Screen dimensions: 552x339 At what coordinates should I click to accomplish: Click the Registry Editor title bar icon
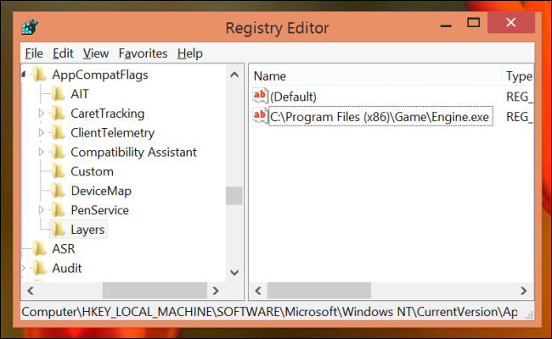[32, 27]
